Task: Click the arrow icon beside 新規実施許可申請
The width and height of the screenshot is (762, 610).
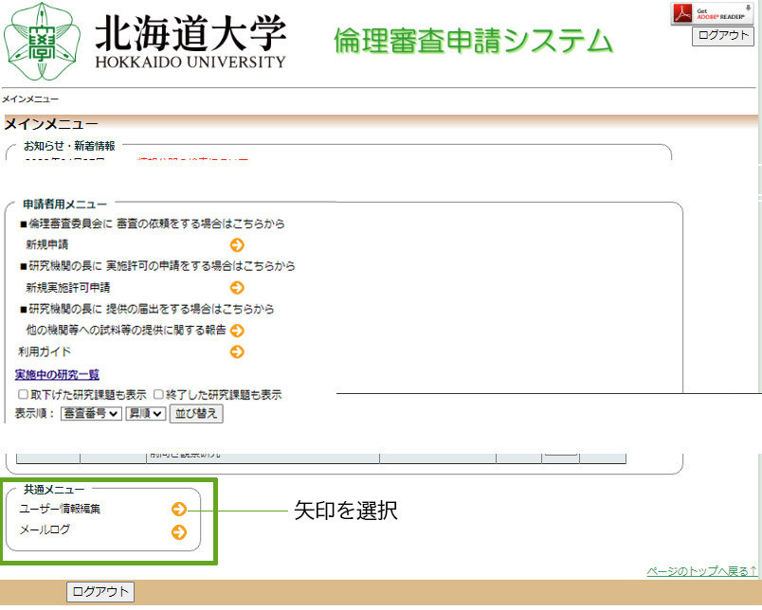Action: [x=237, y=288]
